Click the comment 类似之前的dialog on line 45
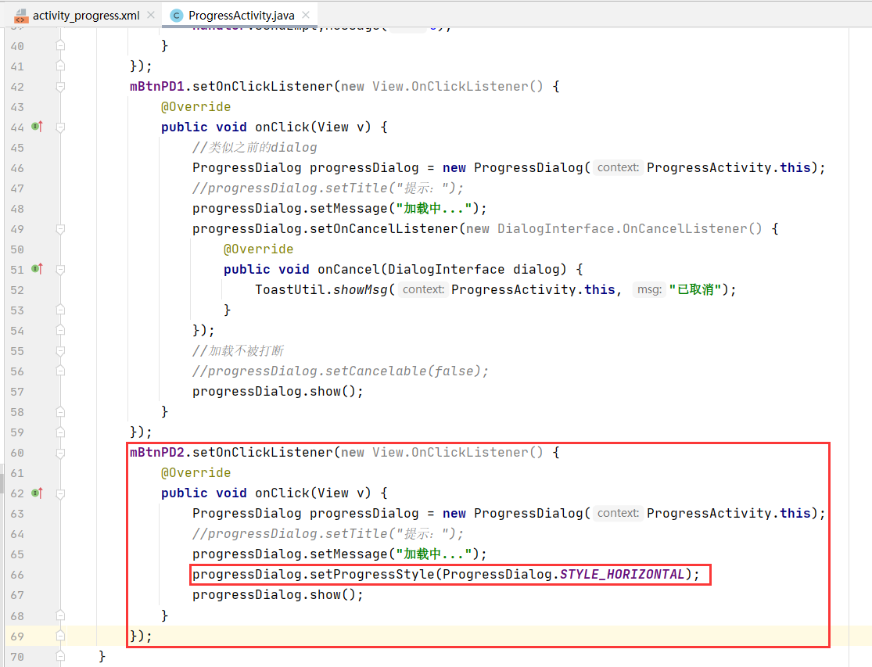Image resolution: width=872 pixels, height=667 pixels. tap(255, 147)
